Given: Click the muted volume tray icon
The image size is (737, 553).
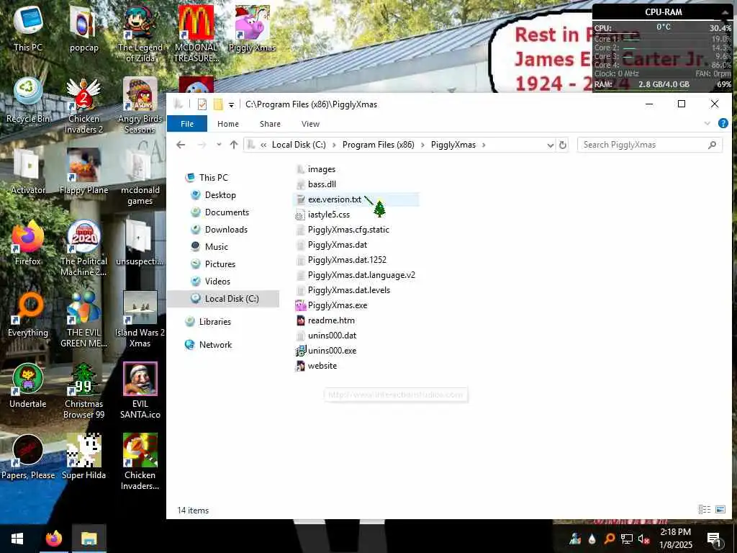Looking at the screenshot, I should point(644,539).
